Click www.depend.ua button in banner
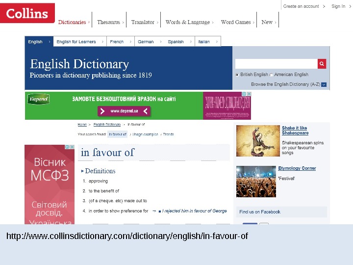The width and height of the screenshot is (353, 265). pos(124,111)
